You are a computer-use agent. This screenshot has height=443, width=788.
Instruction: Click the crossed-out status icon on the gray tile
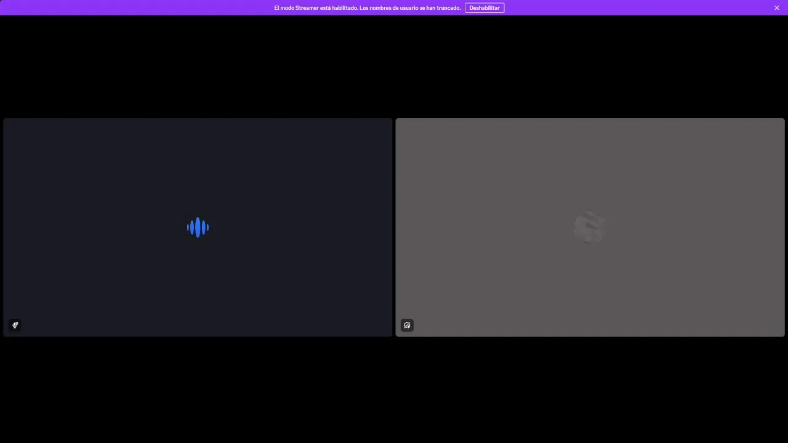coord(407,325)
